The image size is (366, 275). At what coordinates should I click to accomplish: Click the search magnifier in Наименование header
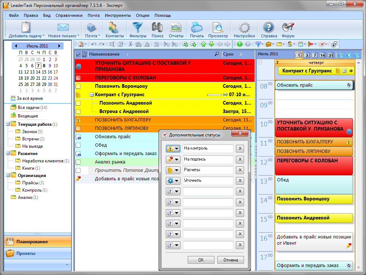tap(217, 54)
